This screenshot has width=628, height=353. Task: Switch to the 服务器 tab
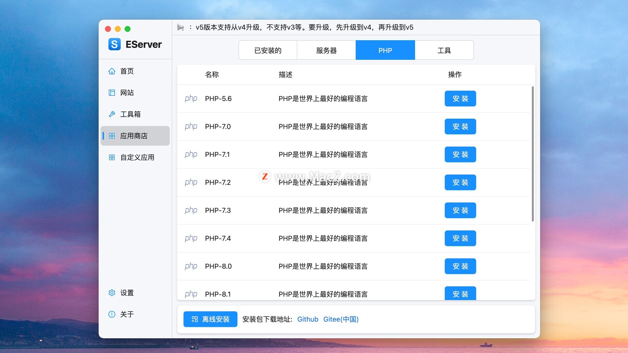point(326,50)
